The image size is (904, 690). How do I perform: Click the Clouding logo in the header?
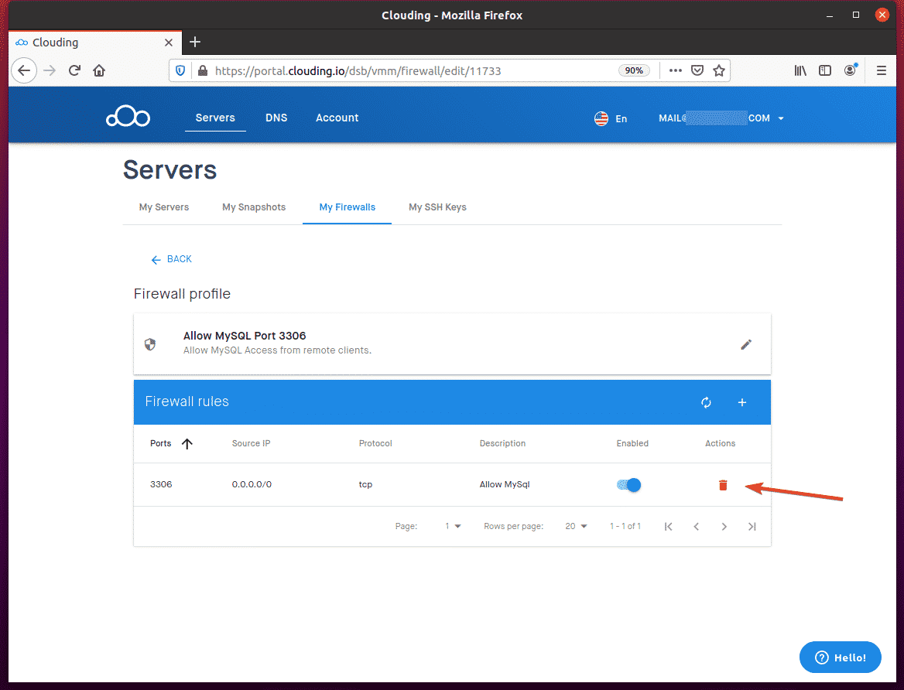point(128,118)
